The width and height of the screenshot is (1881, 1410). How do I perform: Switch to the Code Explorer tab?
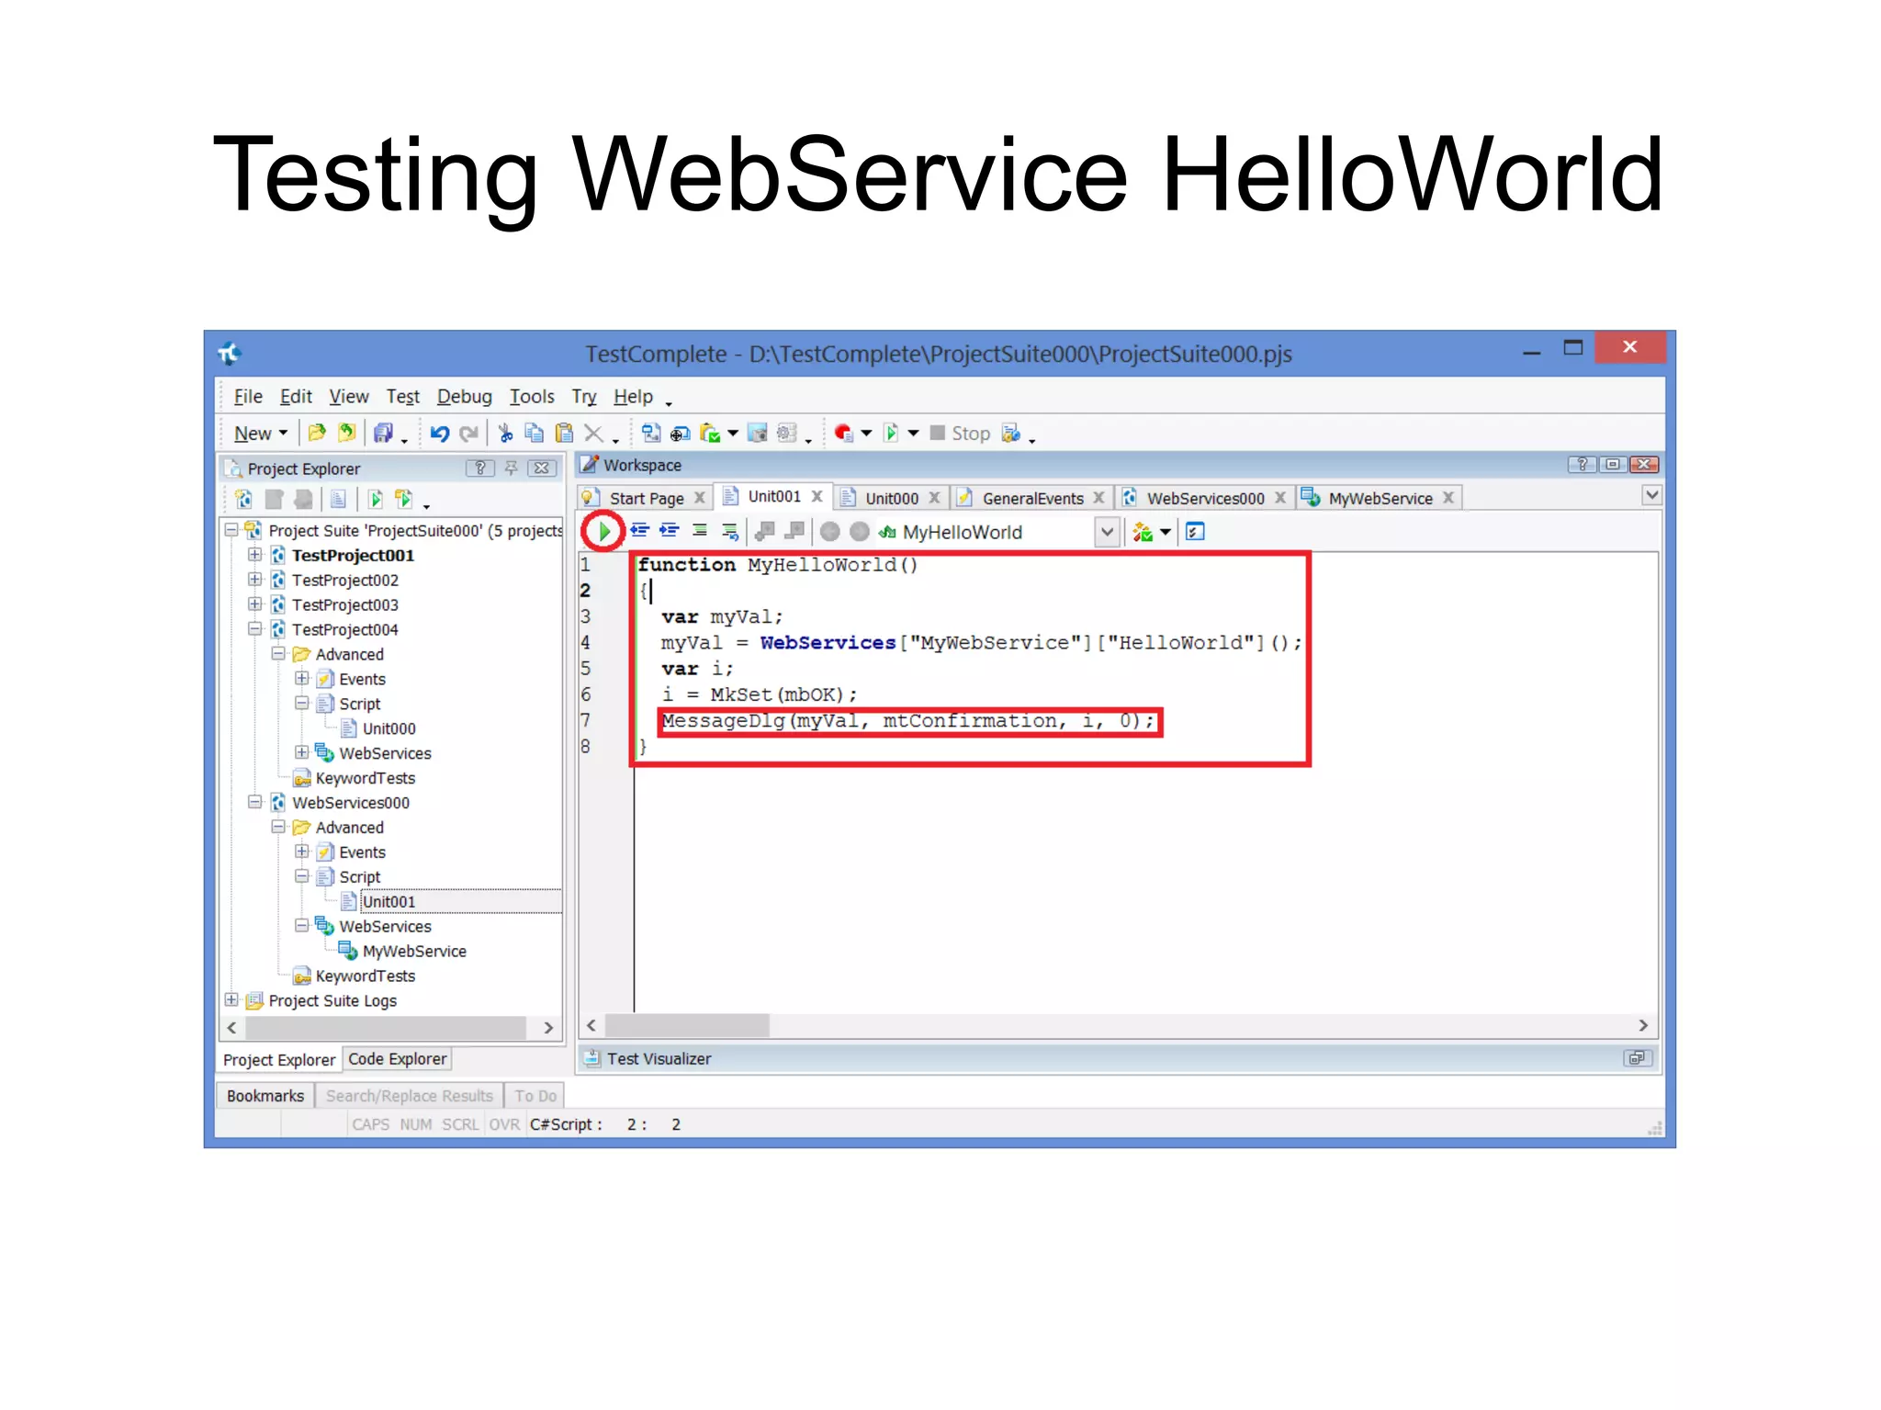tap(397, 1059)
